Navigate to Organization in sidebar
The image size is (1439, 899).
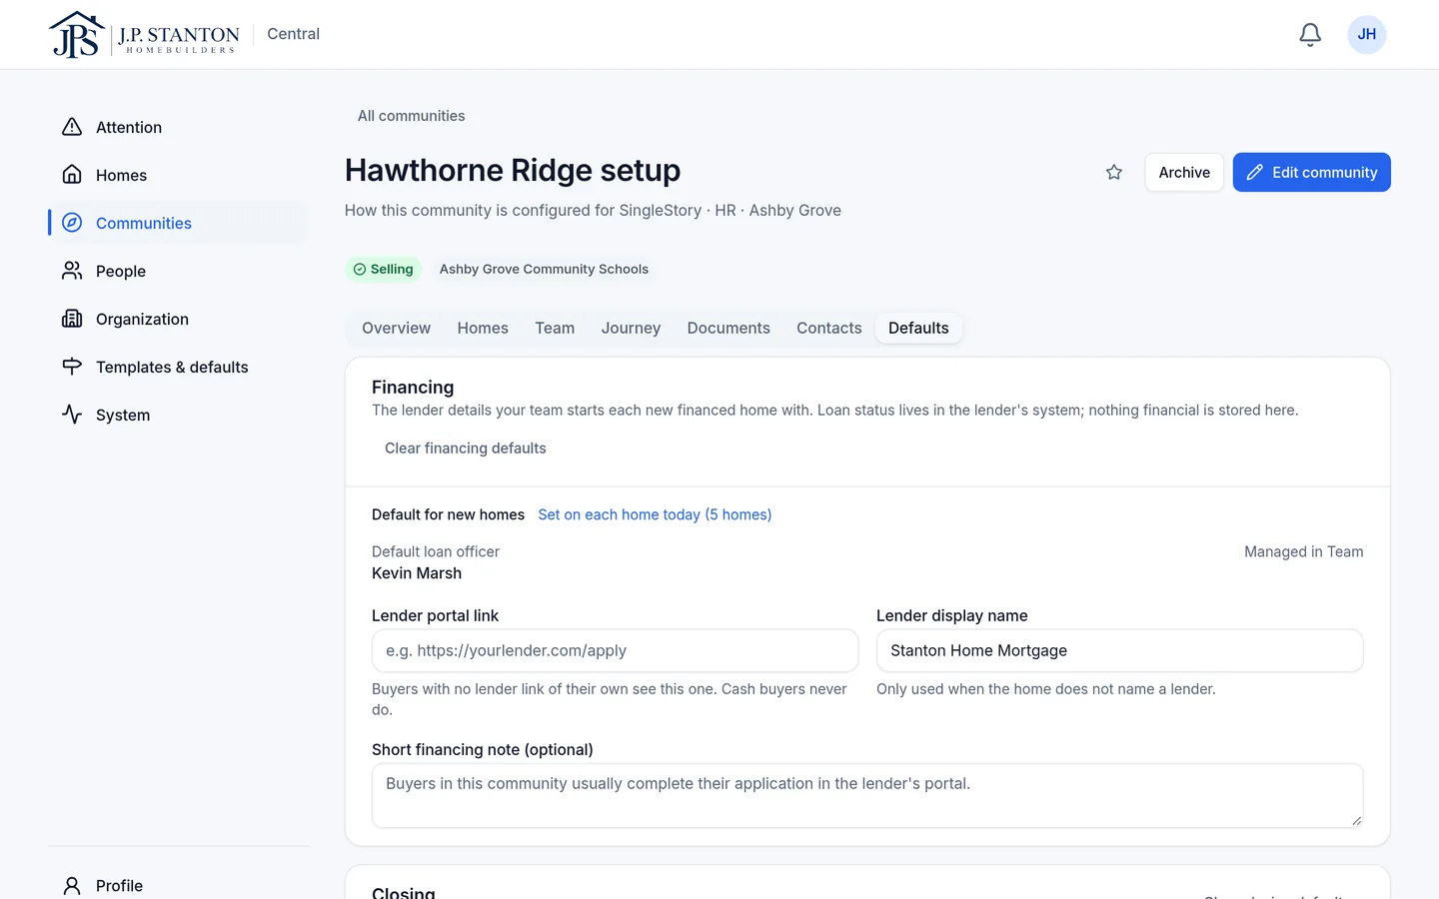pyautogui.click(x=142, y=320)
